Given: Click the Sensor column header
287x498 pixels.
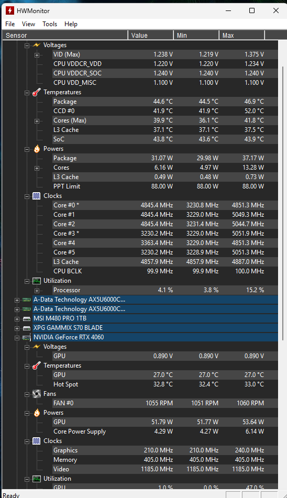Looking at the screenshot, I should click(65, 35).
